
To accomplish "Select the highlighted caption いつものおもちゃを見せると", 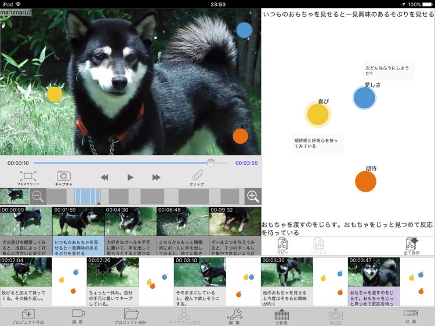I will (78, 246).
